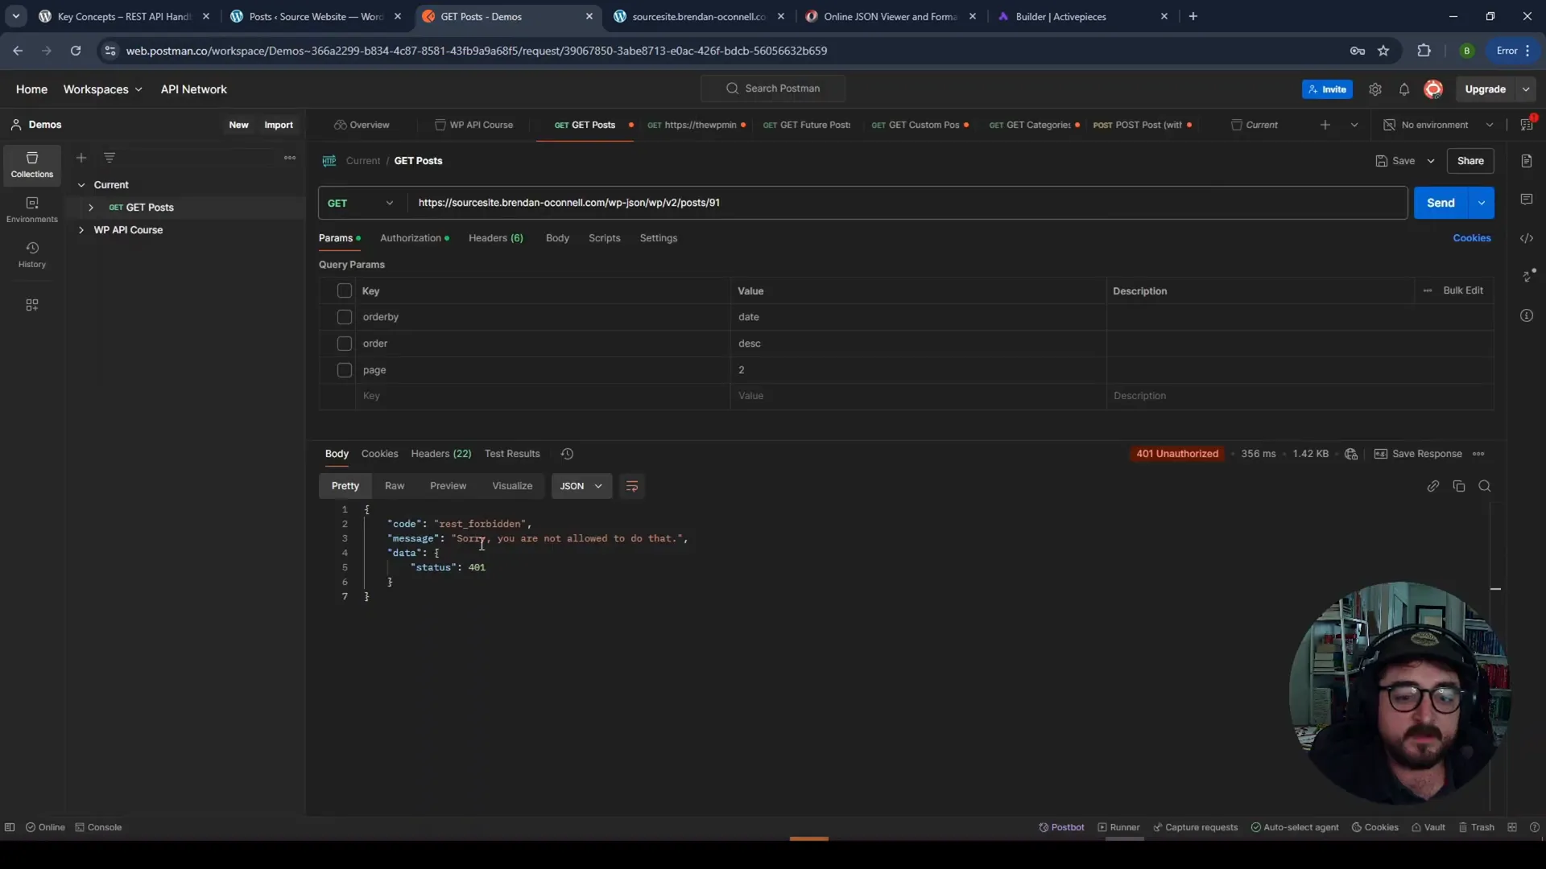Open the Cookies link
The height and width of the screenshot is (869, 1546).
[1472, 238]
